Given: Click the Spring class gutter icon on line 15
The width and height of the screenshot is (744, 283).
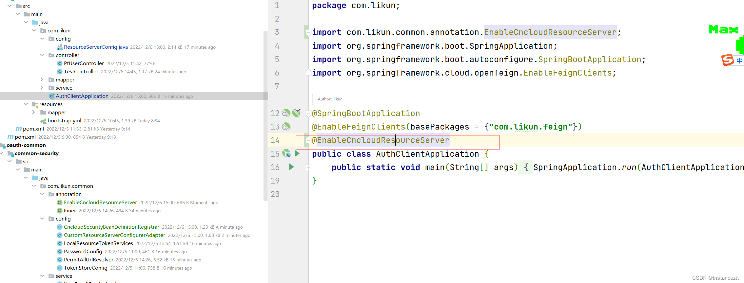Looking at the screenshot, I should 286,153.
